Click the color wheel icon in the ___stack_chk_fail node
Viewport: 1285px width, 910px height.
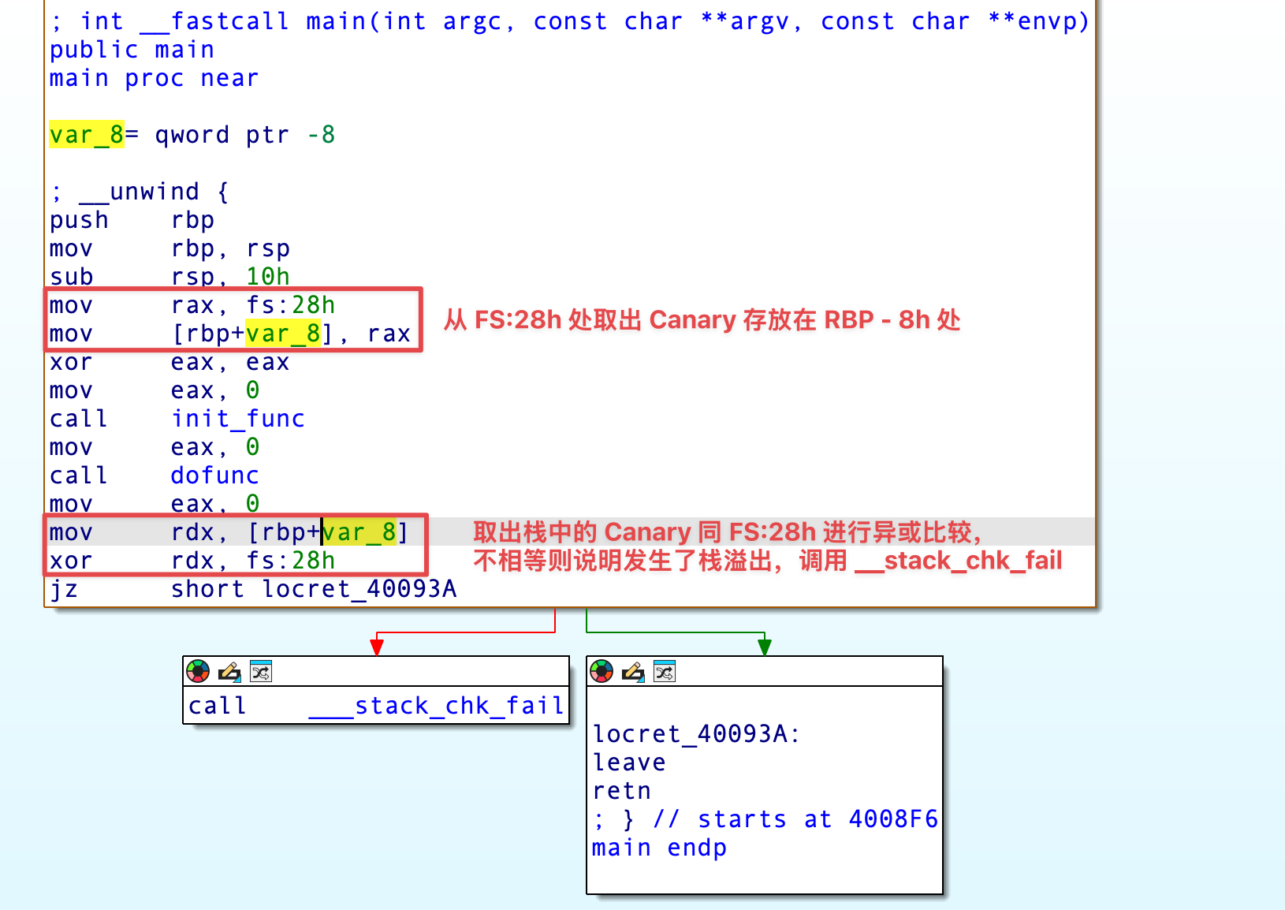pos(198,671)
